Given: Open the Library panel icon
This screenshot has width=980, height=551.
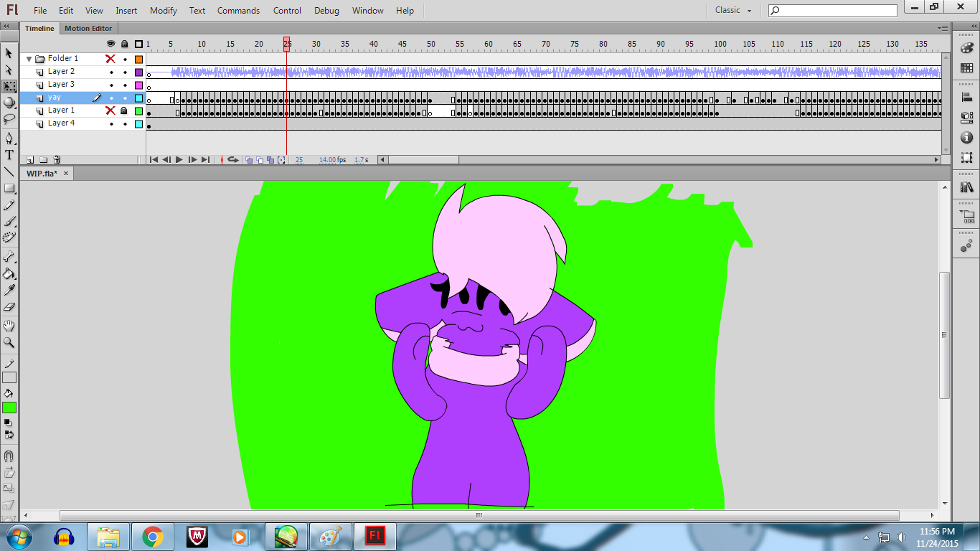Looking at the screenshot, I should tap(966, 187).
